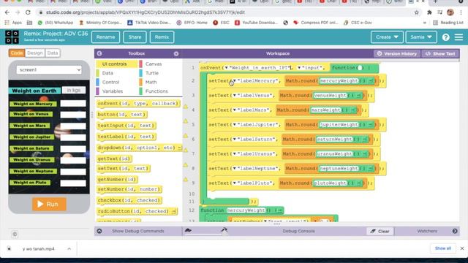Switch to the Code tab
This screenshot has height=263, width=468.
click(17, 53)
